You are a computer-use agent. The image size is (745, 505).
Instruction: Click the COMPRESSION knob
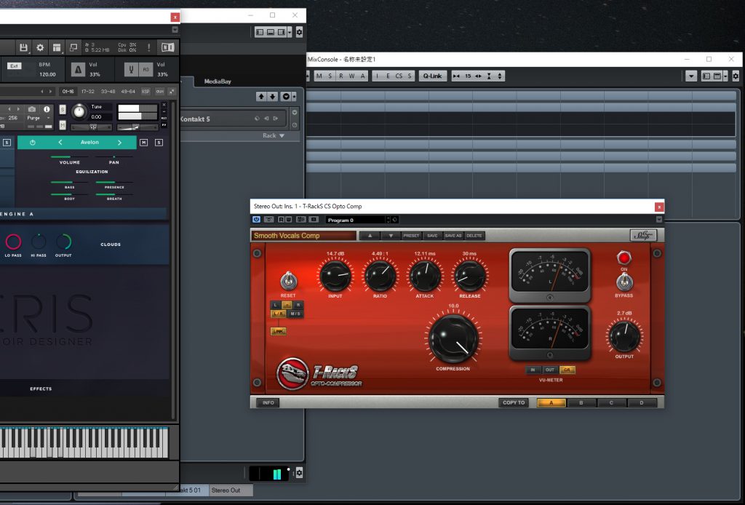click(453, 338)
